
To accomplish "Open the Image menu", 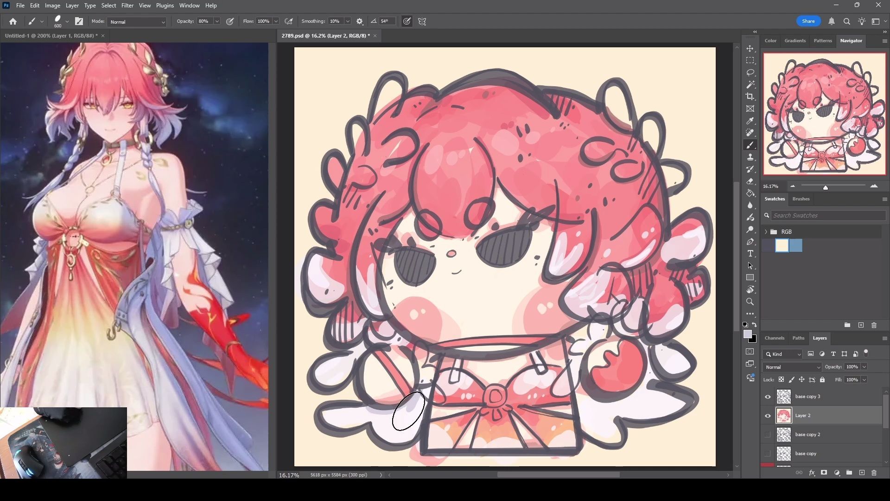I will click(52, 6).
